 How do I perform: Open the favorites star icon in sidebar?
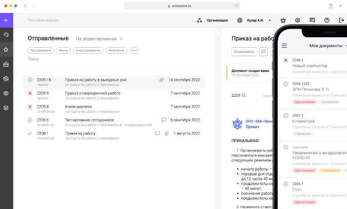(x=6, y=50)
